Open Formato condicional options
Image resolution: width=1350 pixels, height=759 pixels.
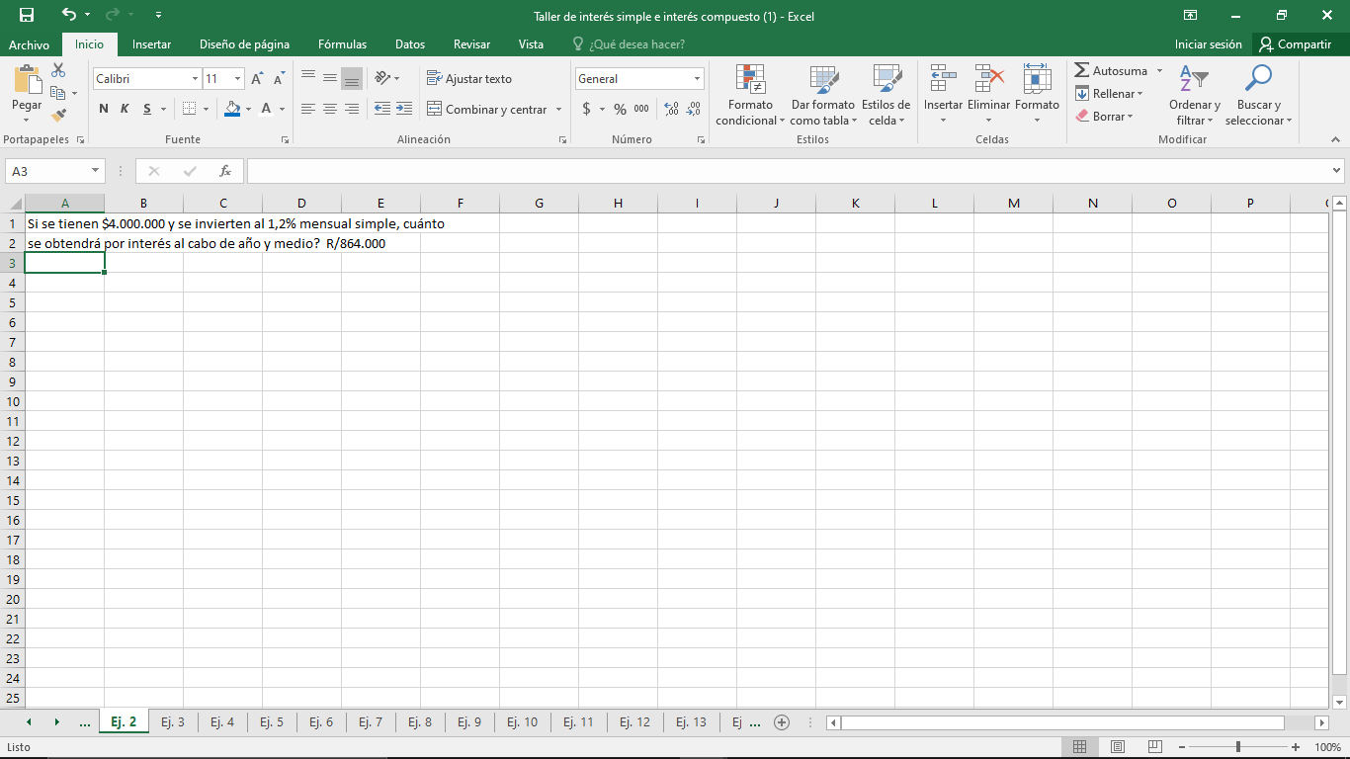coord(749,94)
